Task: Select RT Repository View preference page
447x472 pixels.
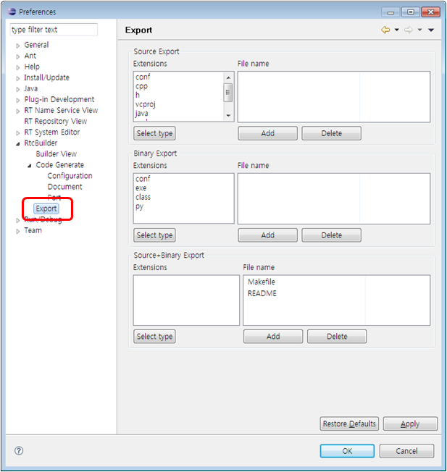Action: click(56, 121)
